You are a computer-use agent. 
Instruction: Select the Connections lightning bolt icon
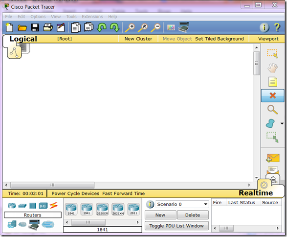pyautogui.click(x=53, y=206)
